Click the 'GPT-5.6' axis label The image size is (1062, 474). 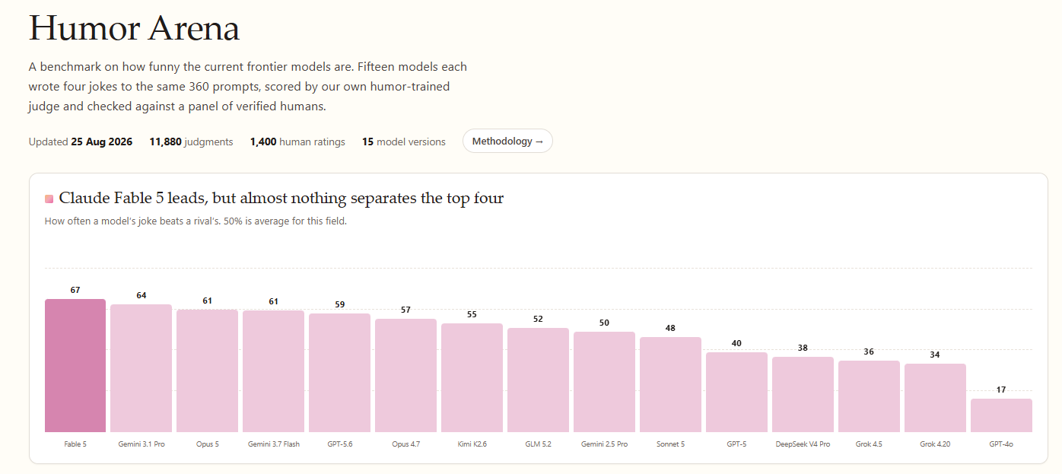[x=340, y=444]
